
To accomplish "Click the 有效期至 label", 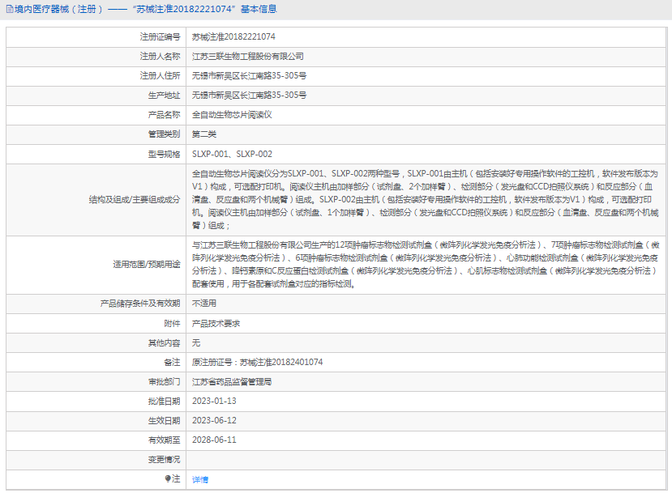I will tap(164, 440).
